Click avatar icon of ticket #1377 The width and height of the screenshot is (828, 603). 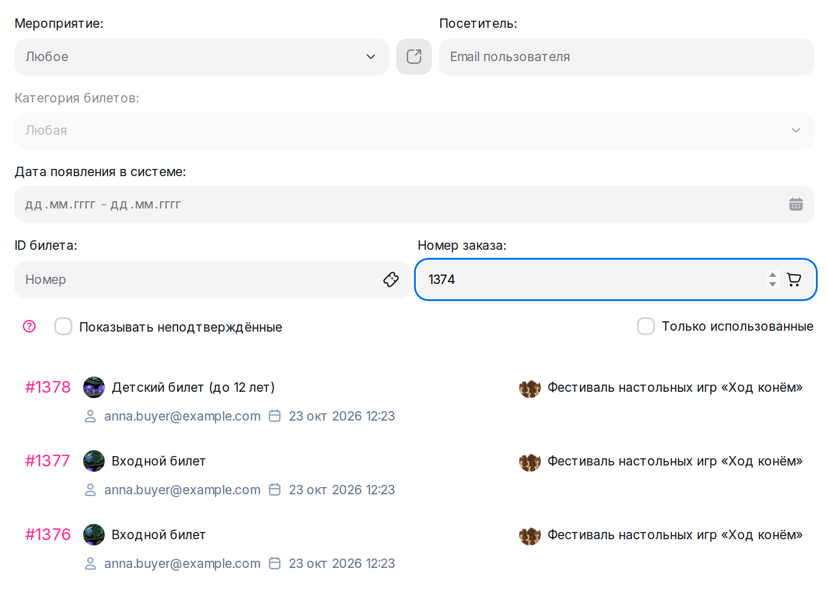pos(94,461)
